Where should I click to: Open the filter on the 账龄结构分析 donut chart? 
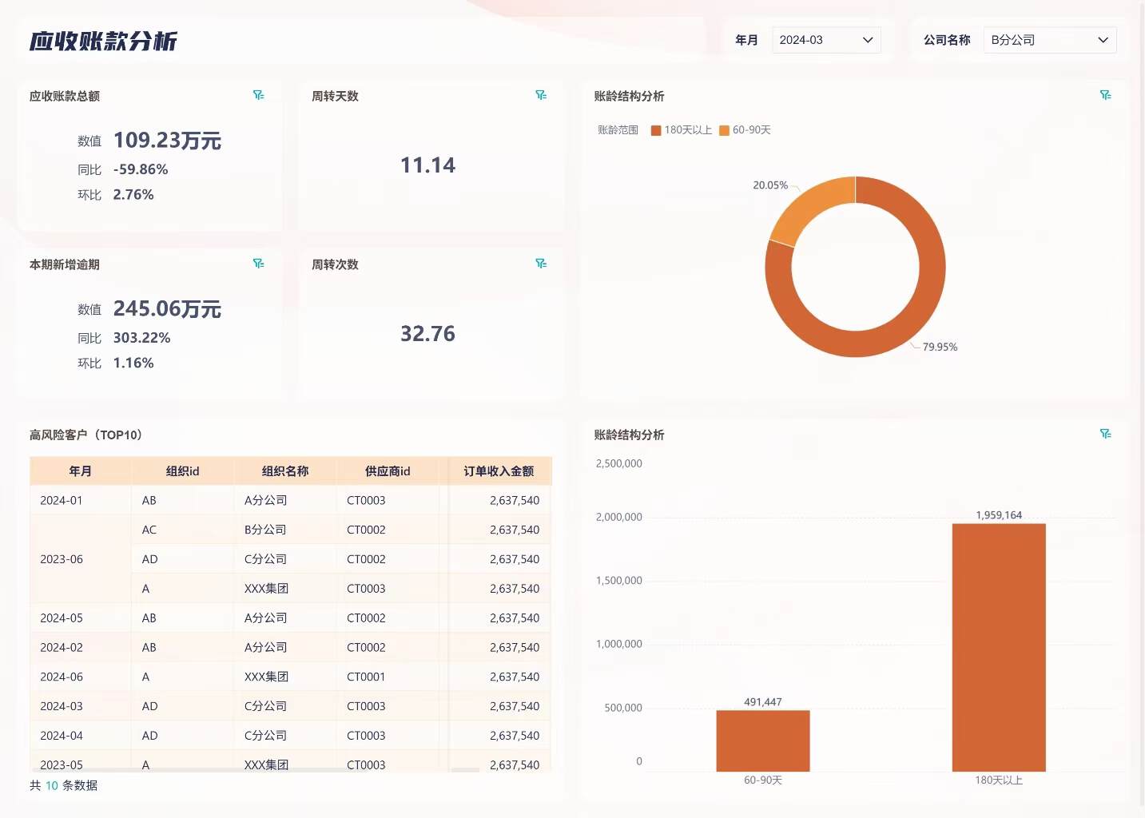pyautogui.click(x=1106, y=94)
